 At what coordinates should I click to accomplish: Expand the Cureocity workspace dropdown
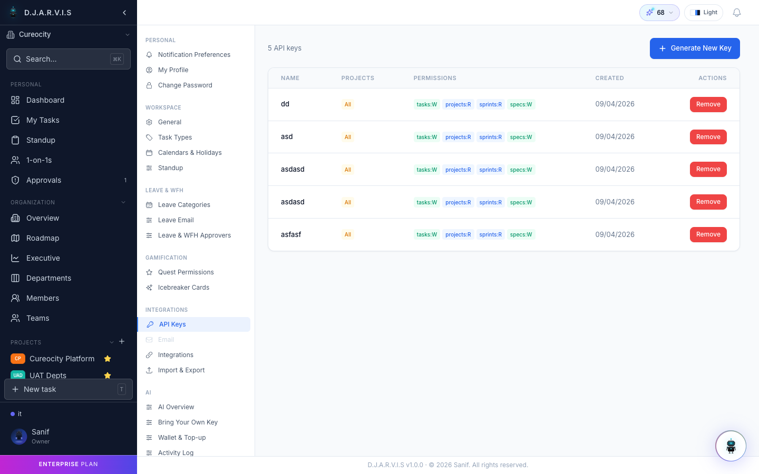(x=69, y=35)
